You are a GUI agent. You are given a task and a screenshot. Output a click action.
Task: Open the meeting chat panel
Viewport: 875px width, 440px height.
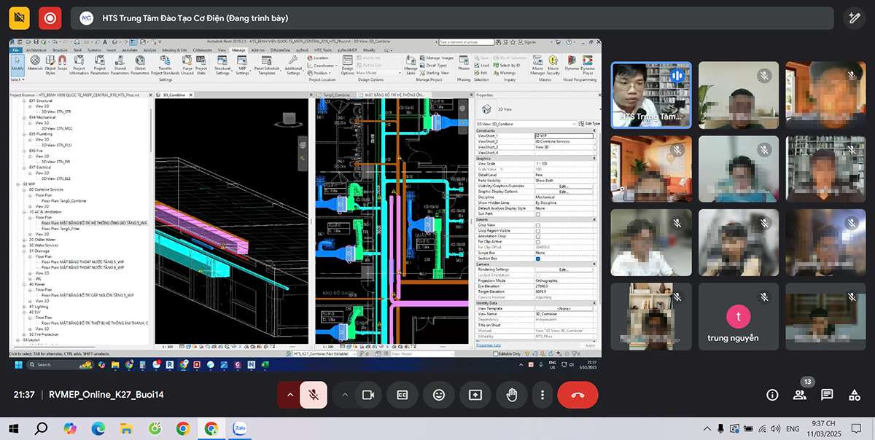coord(827,395)
